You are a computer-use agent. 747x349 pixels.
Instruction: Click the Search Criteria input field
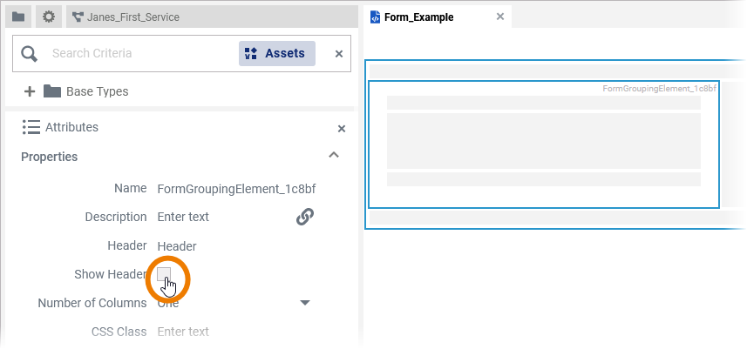(x=139, y=54)
